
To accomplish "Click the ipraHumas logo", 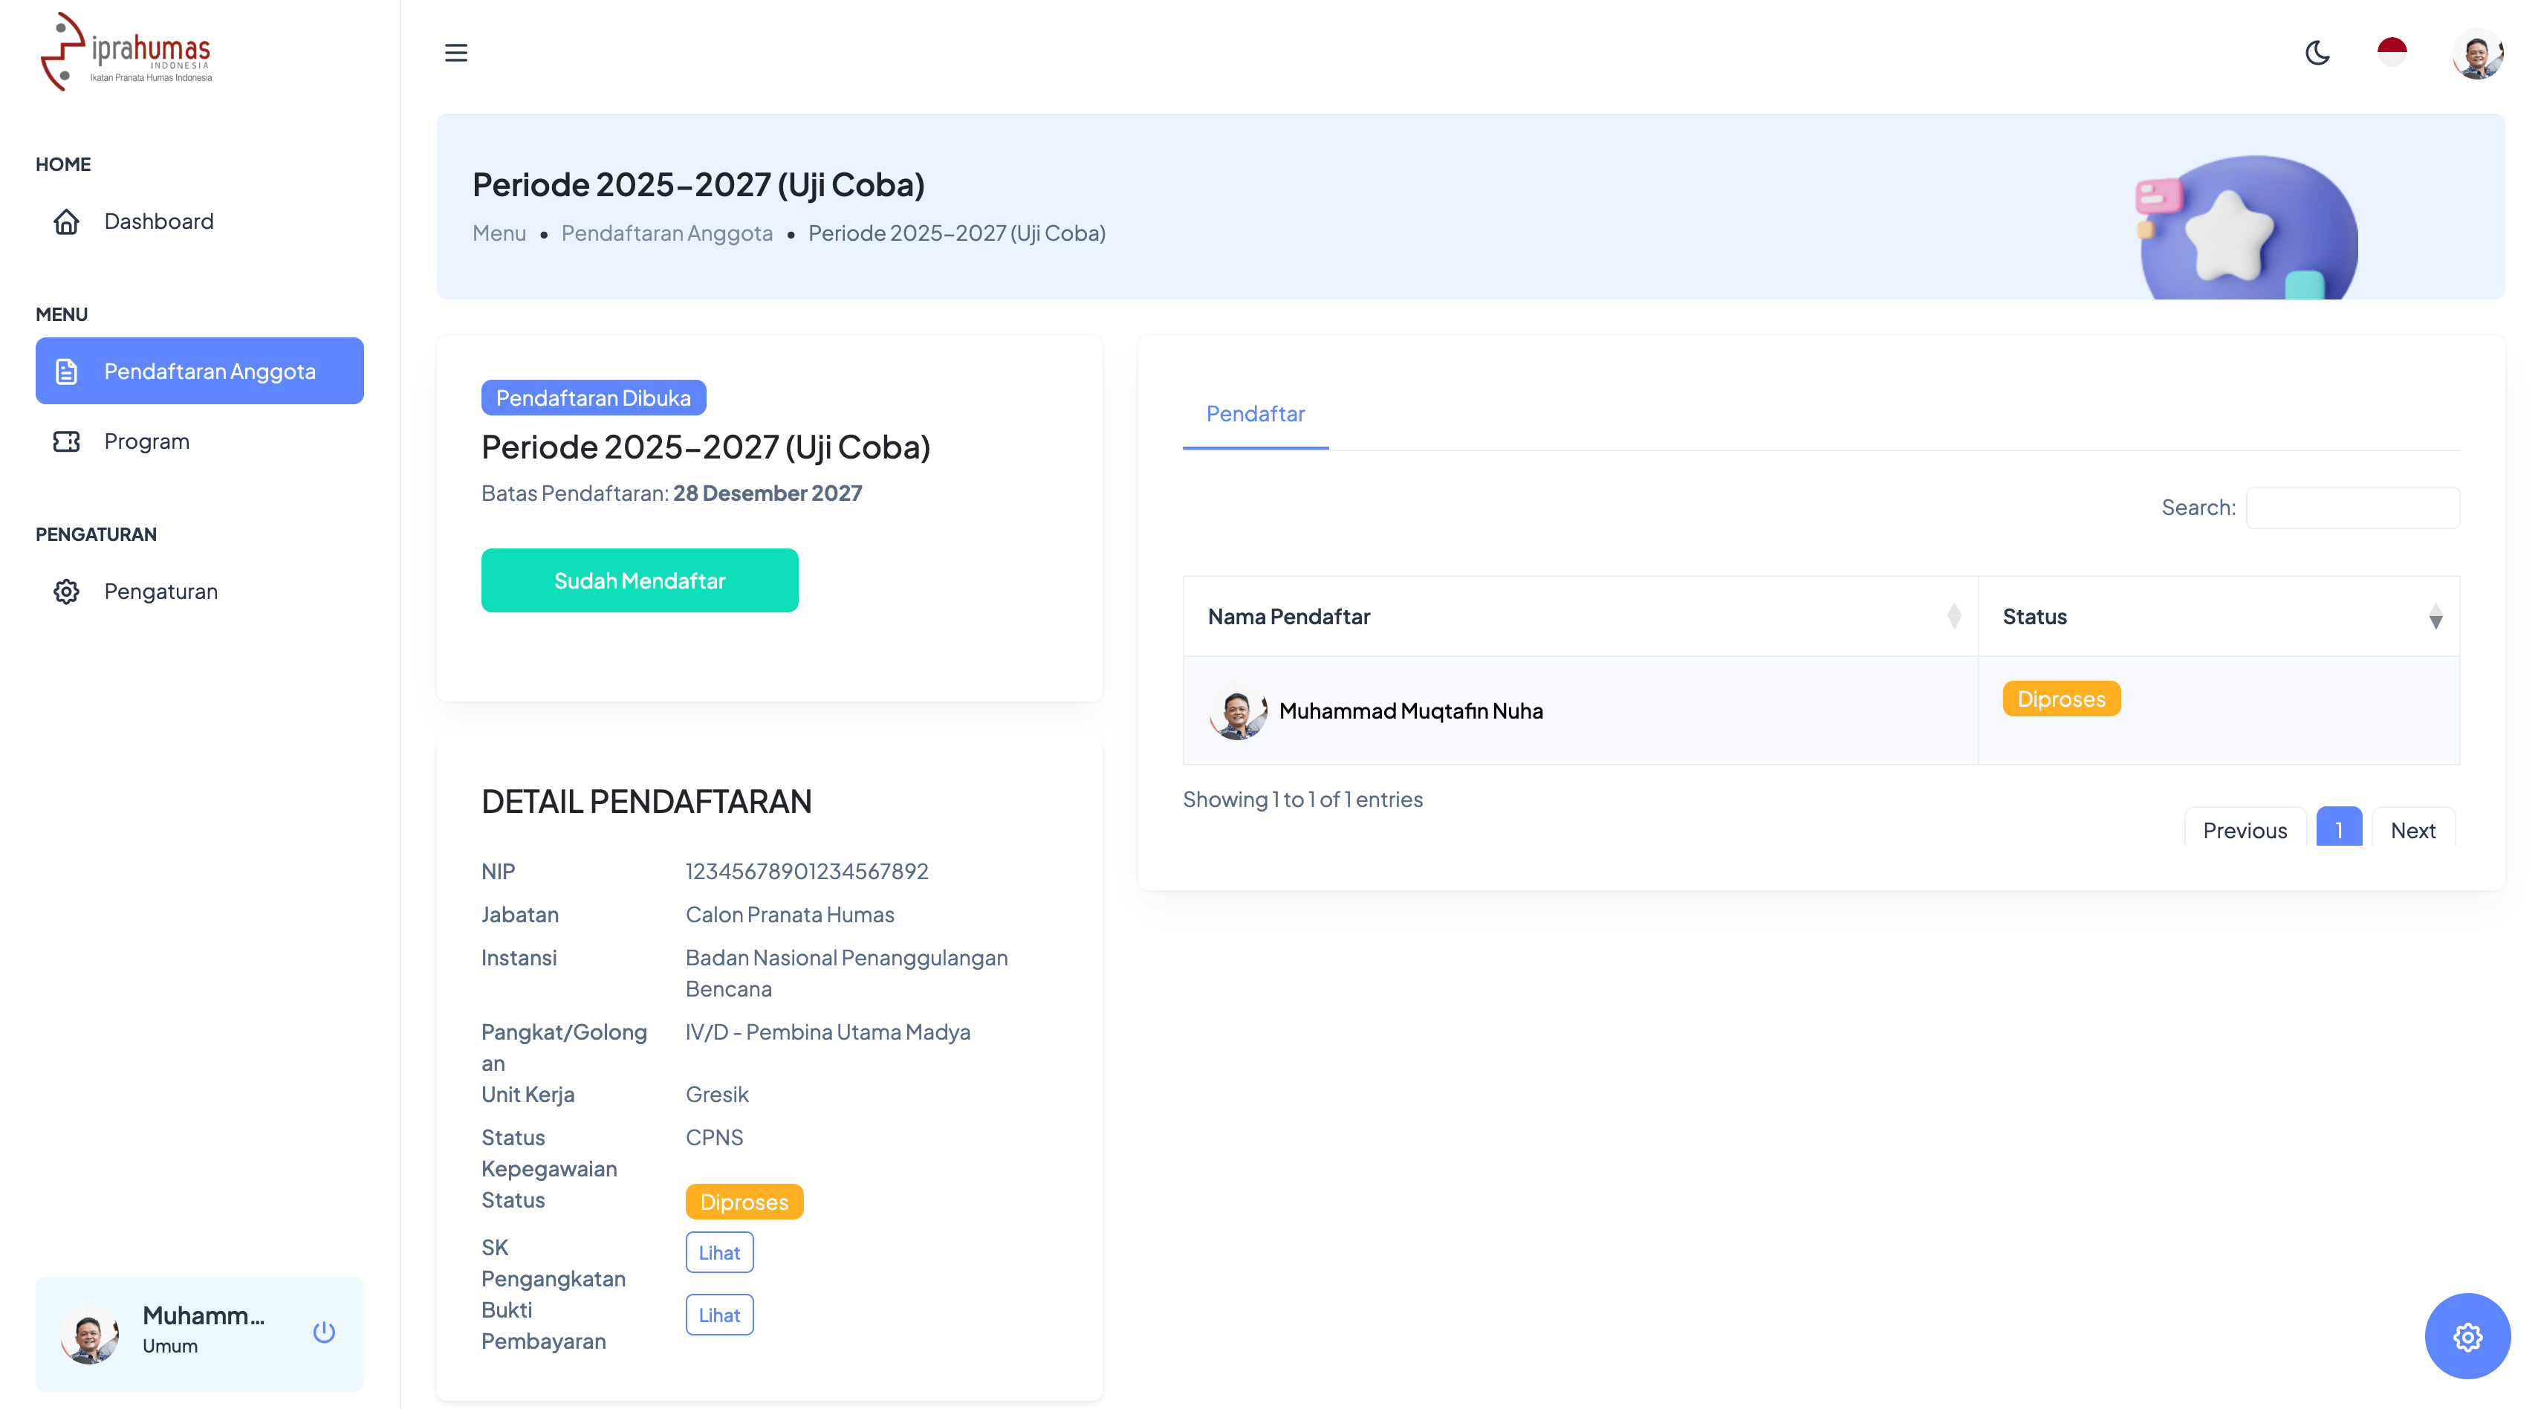I will click(126, 52).
